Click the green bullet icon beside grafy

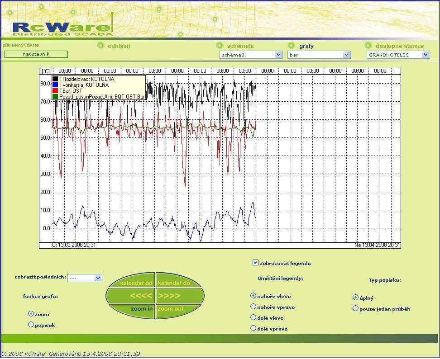click(x=291, y=45)
